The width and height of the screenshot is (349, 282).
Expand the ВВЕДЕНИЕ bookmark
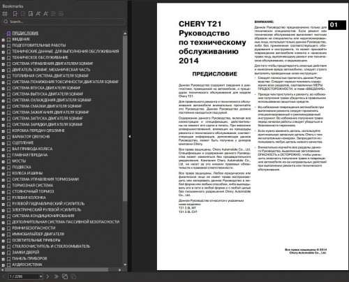(x=3, y=40)
